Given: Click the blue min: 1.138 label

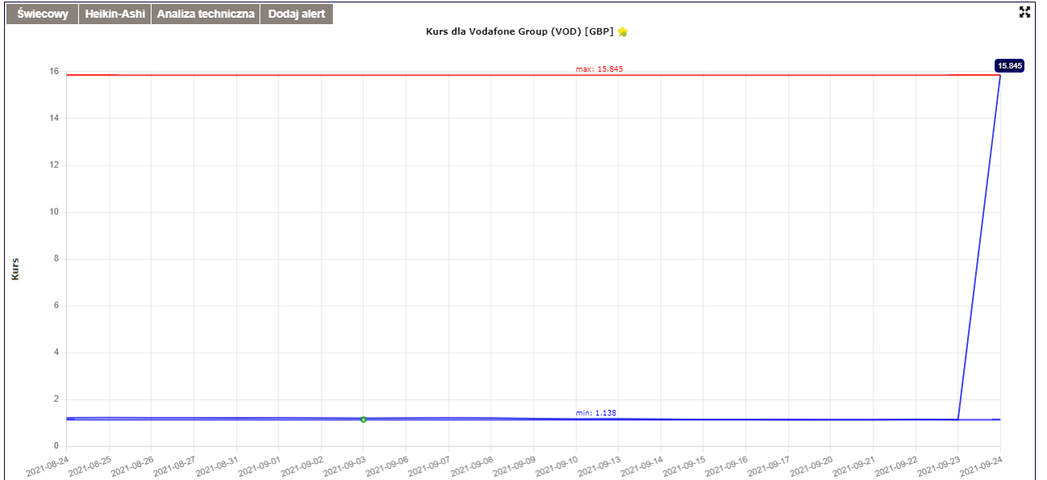Looking at the screenshot, I should (596, 413).
